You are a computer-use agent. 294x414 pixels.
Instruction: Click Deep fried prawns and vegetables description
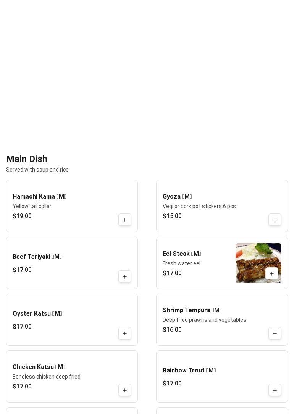(204, 320)
